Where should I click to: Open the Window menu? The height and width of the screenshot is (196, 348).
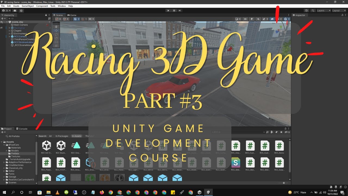(x=62, y=6)
